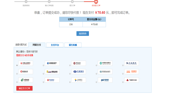Select the radio button for China Post

tap(17, 82)
